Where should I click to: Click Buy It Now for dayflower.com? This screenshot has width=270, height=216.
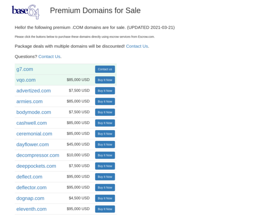point(105,145)
